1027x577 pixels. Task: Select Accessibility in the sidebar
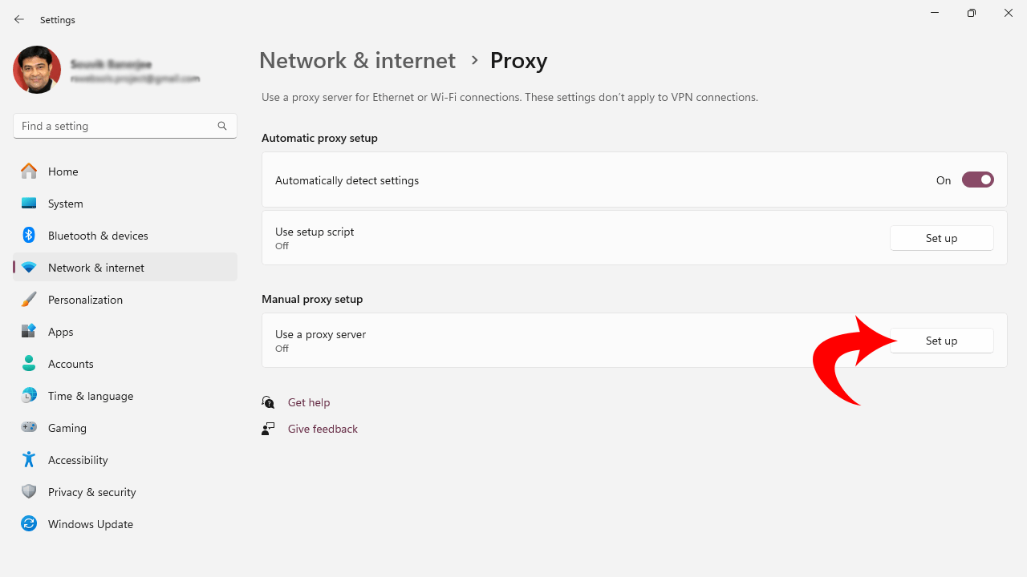tap(78, 460)
